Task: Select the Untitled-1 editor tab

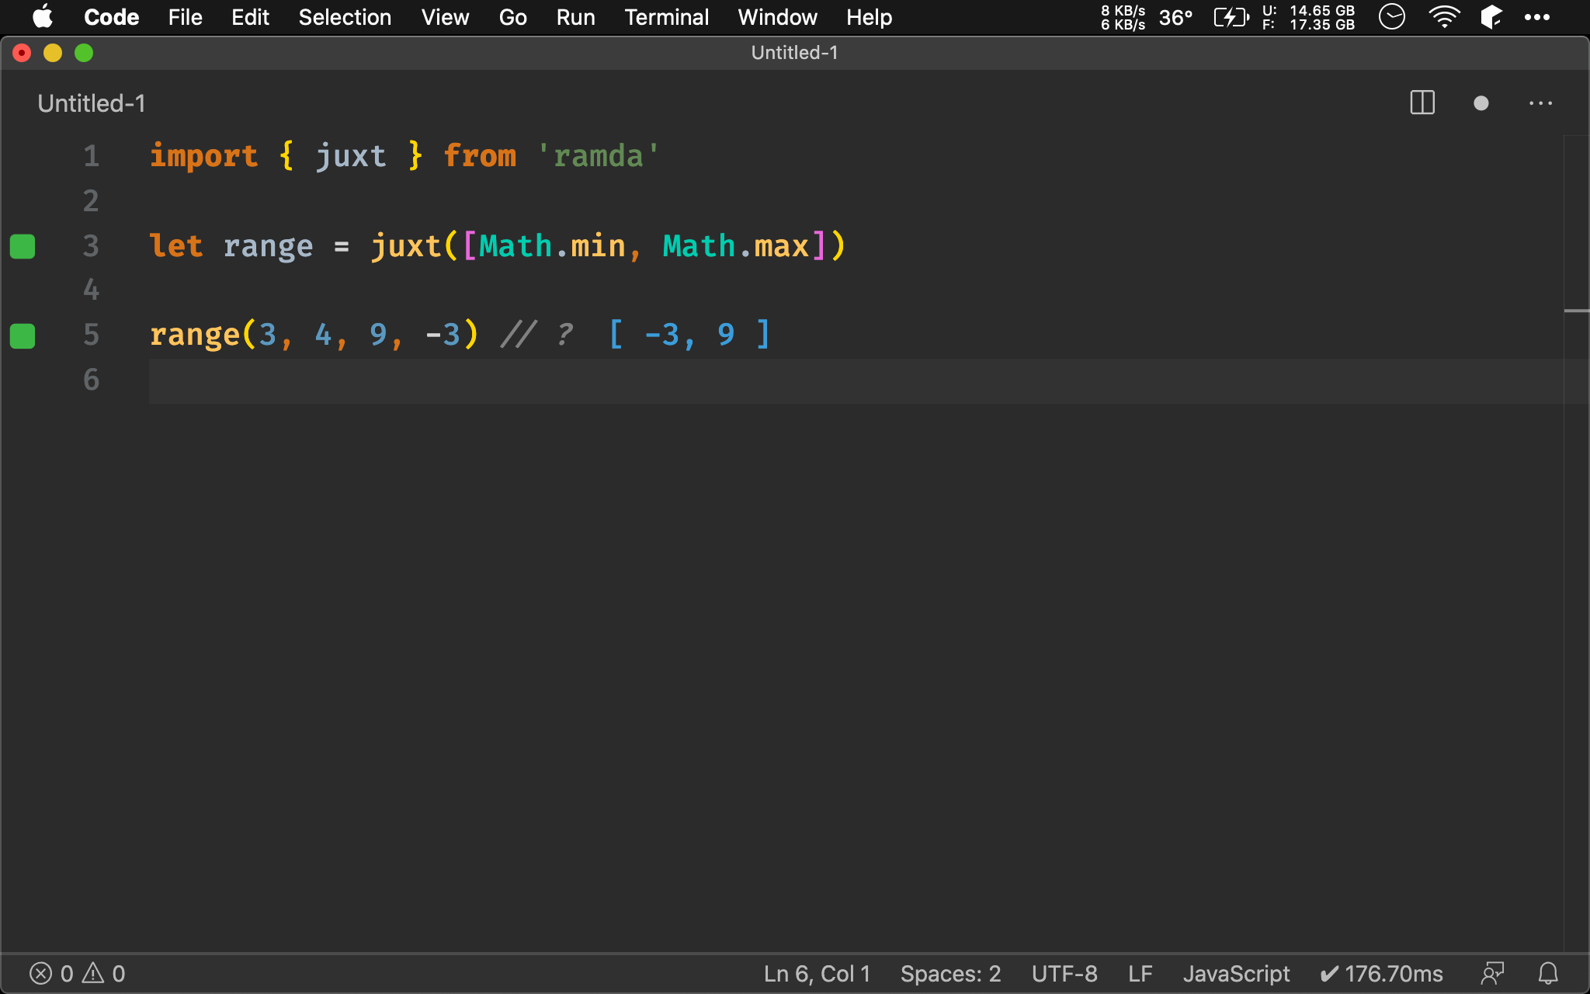Action: tap(92, 103)
